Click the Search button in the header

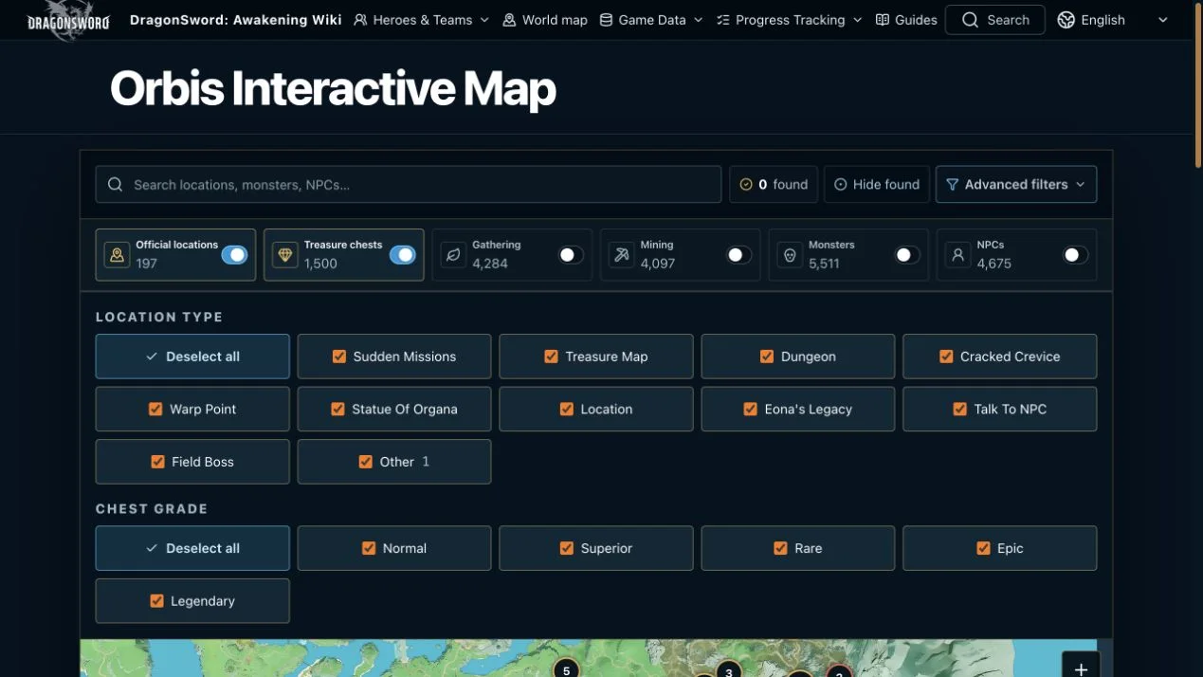[995, 20]
